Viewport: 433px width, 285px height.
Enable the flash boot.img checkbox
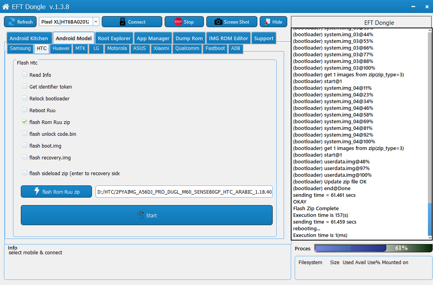(x=25, y=145)
